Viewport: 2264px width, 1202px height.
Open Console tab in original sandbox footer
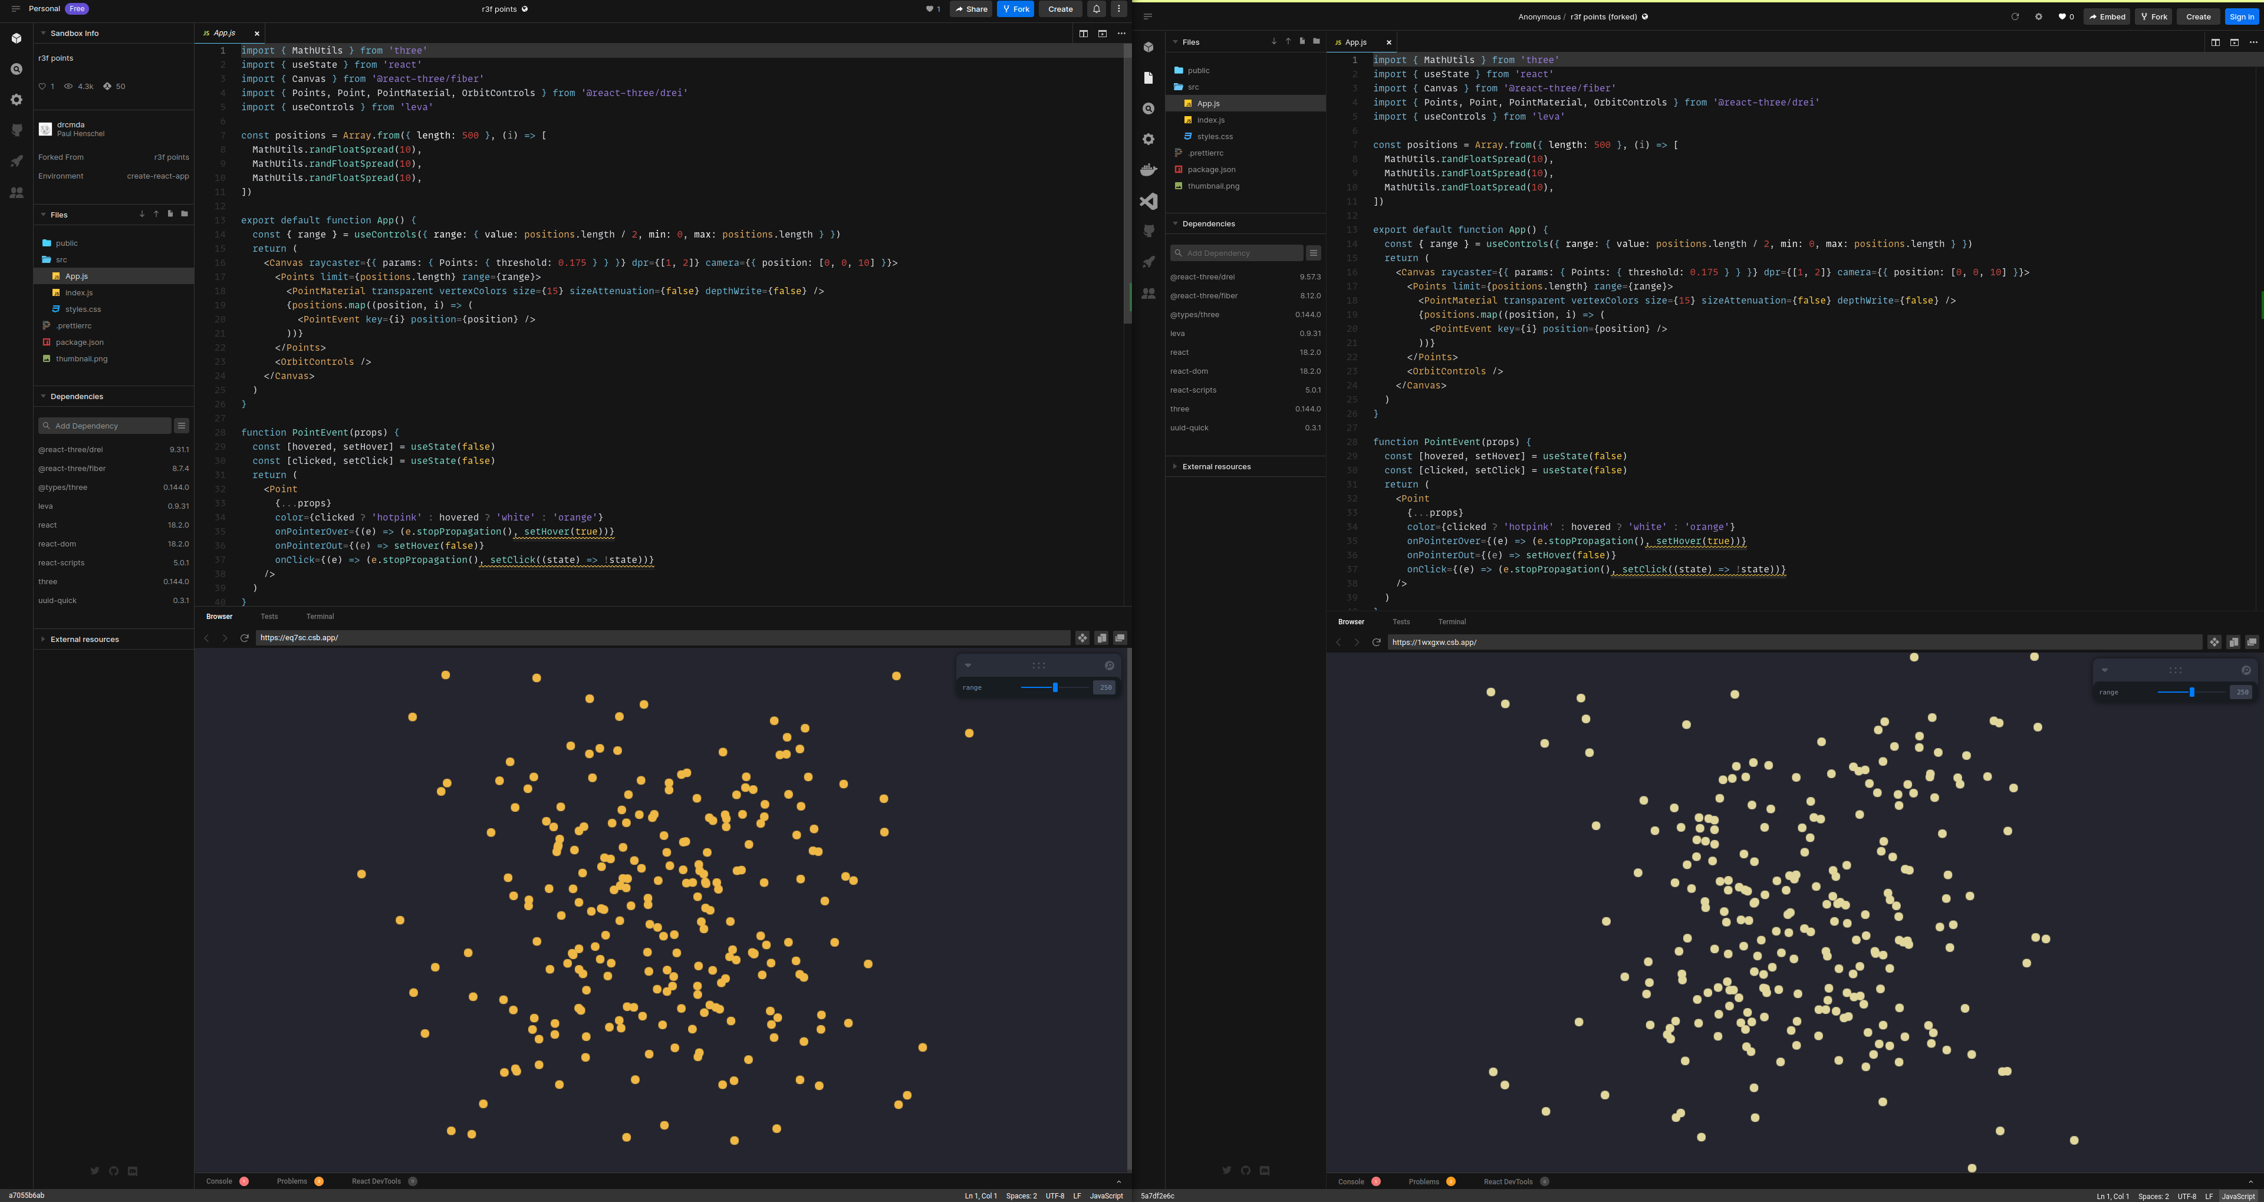pos(227,1182)
